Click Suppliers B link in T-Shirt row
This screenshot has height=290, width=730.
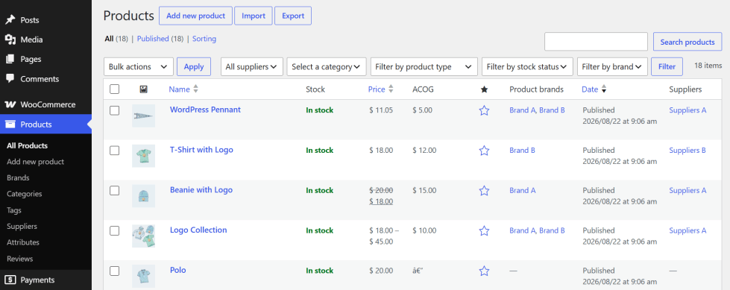(687, 151)
